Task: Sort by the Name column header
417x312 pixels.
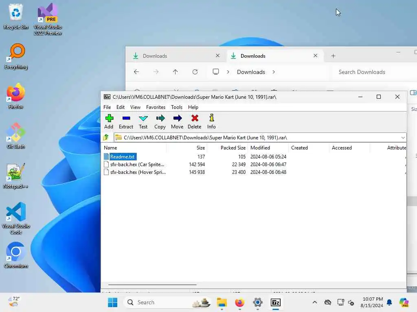Action: [x=134, y=148]
